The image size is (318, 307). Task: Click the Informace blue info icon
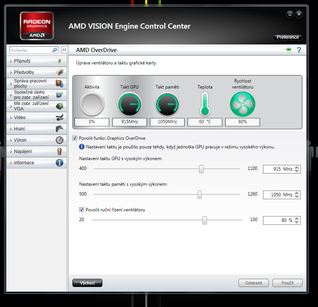pos(60,163)
